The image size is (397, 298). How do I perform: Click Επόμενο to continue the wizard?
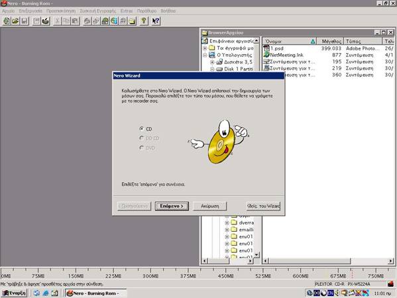pos(172,206)
